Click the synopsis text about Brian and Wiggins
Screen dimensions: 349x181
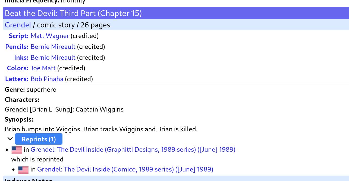pos(101,129)
